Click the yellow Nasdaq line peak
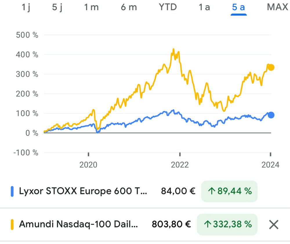The height and width of the screenshot is (244, 290). [x=173, y=49]
